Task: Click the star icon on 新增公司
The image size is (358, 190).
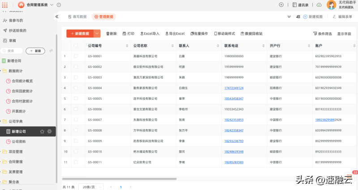Action: 42,131
